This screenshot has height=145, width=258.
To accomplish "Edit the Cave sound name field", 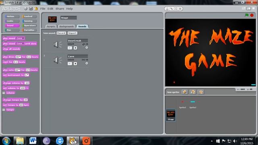I will pyautogui.click(x=78, y=56).
